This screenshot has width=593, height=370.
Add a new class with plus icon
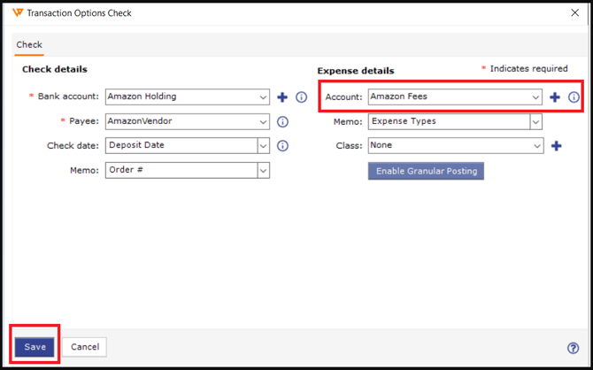point(556,145)
